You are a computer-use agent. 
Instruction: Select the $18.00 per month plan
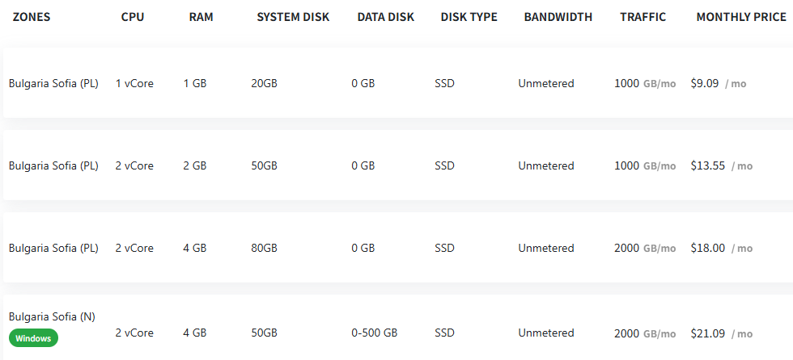(x=398, y=248)
